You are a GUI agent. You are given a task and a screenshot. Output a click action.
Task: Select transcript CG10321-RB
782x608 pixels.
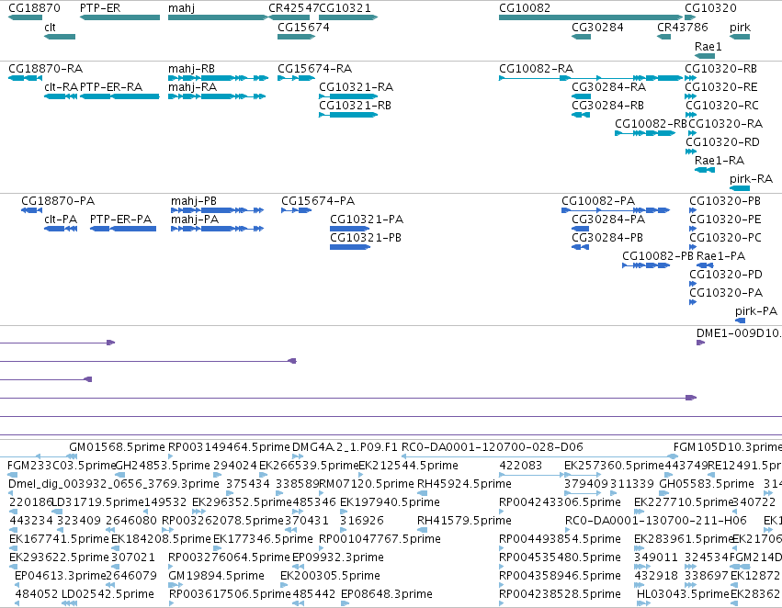coord(355,106)
